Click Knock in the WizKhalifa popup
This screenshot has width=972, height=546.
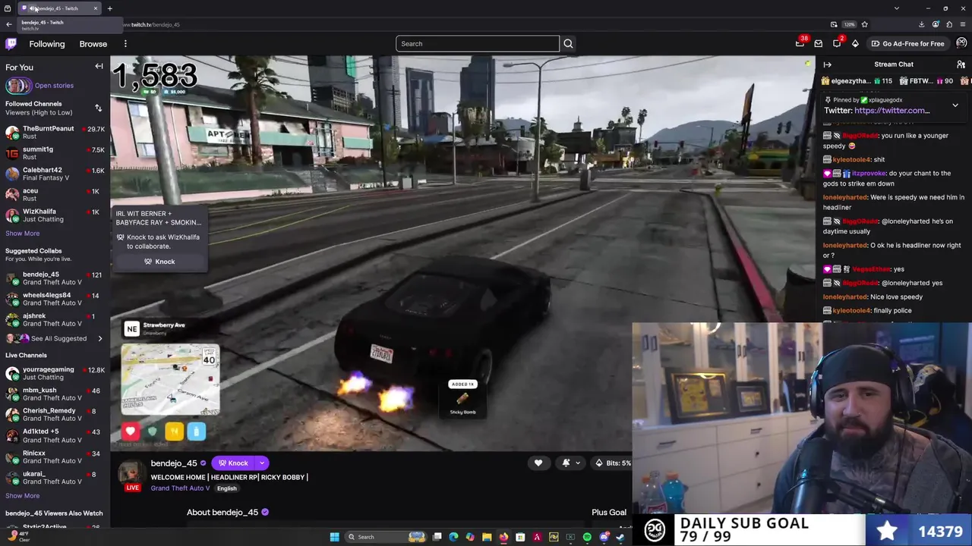click(159, 262)
